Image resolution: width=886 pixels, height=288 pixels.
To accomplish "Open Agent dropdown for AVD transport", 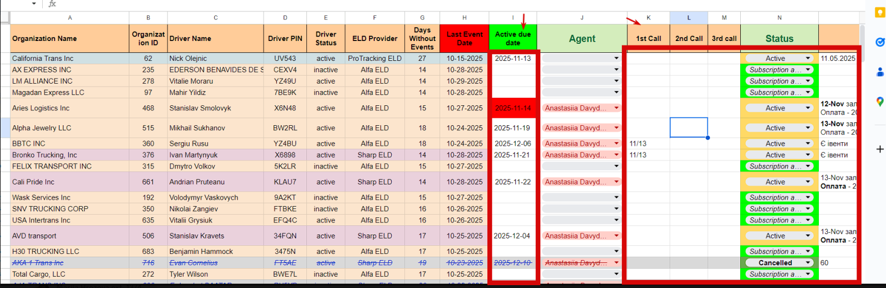I will point(616,236).
